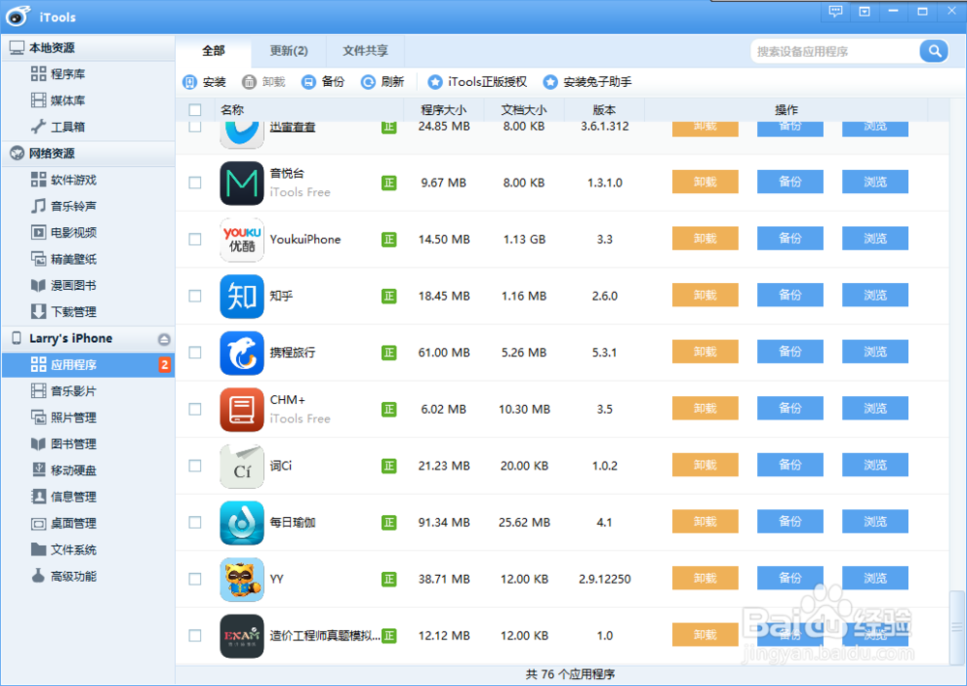
Task: Click the 卸载 toolbar button
Action: (x=263, y=82)
